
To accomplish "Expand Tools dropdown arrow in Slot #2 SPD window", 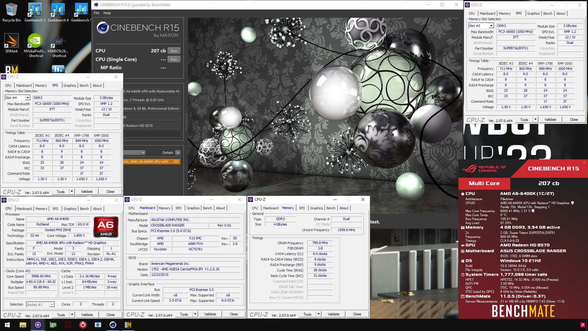I will 535,120.
